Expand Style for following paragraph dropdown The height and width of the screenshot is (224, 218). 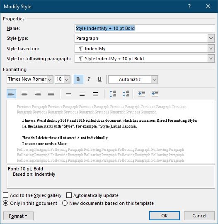point(211,59)
